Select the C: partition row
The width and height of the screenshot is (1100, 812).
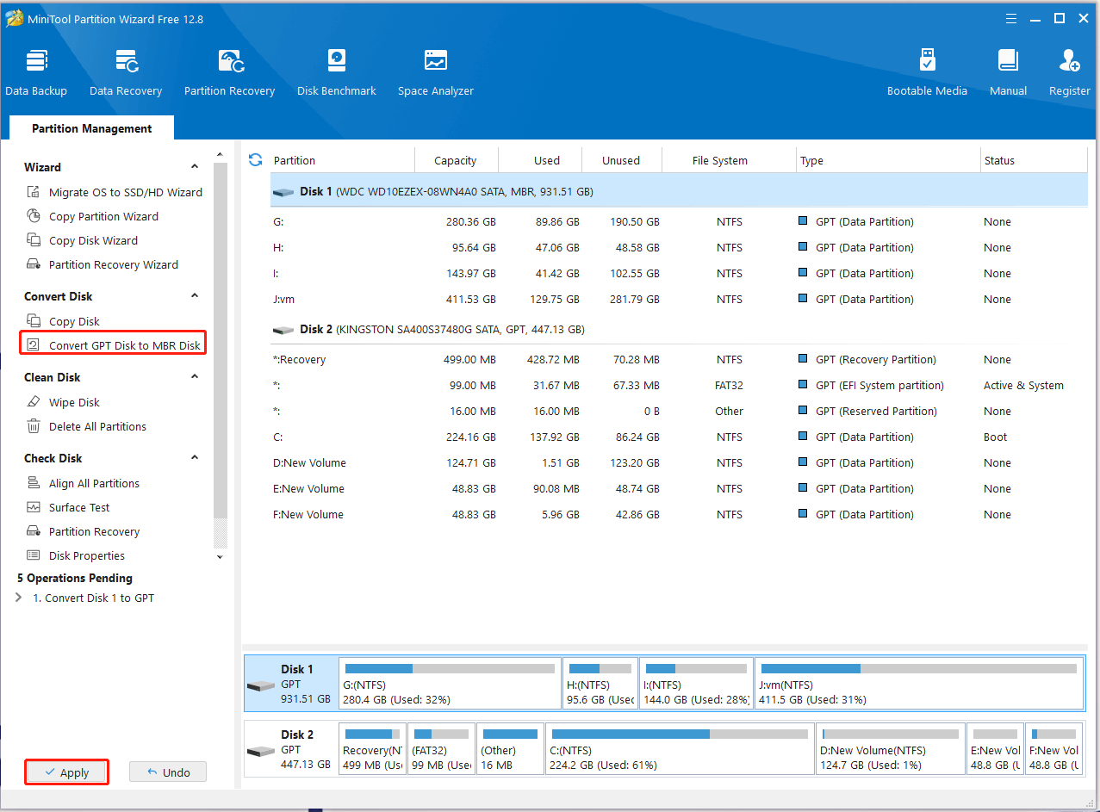pos(679,437)
